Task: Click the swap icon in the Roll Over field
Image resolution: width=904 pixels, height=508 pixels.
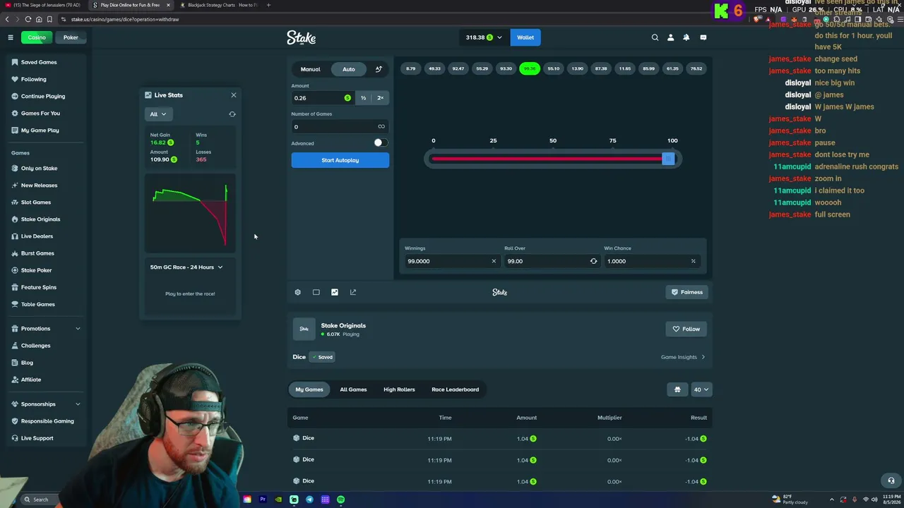Action: pyautogui.click(x=593, y=261)
